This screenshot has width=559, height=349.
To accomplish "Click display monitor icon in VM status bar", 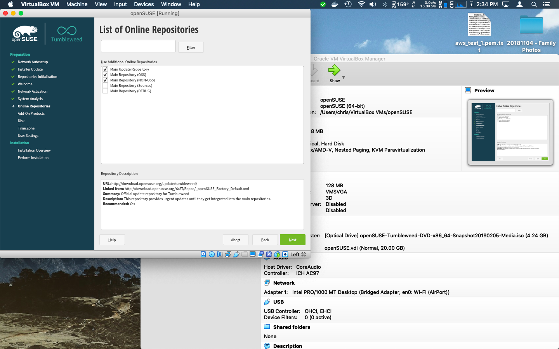I will pos(252,254).
